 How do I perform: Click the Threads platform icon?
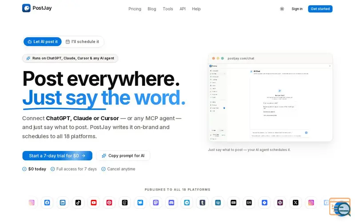125,202
